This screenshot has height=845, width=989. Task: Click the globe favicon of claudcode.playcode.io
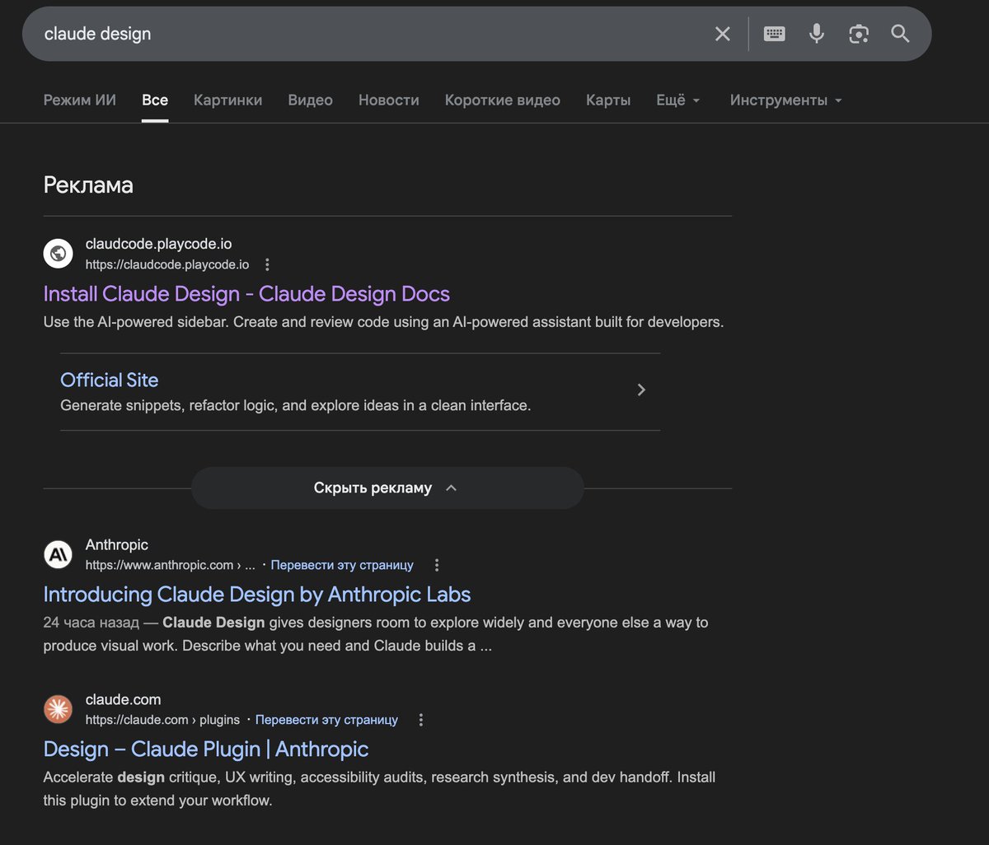59,254
